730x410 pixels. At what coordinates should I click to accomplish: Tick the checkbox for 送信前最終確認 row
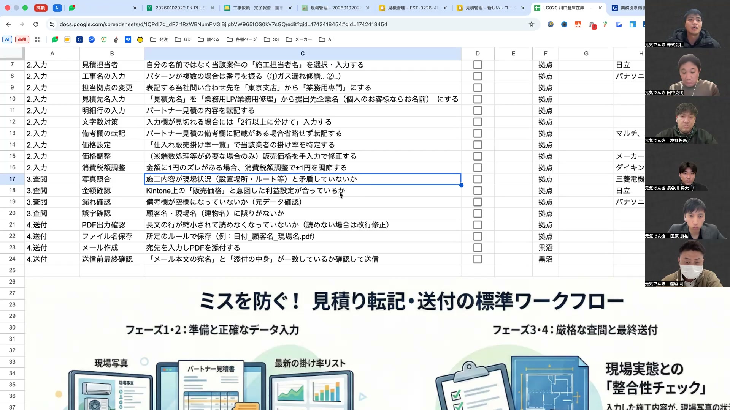click(x=478, y=259)
